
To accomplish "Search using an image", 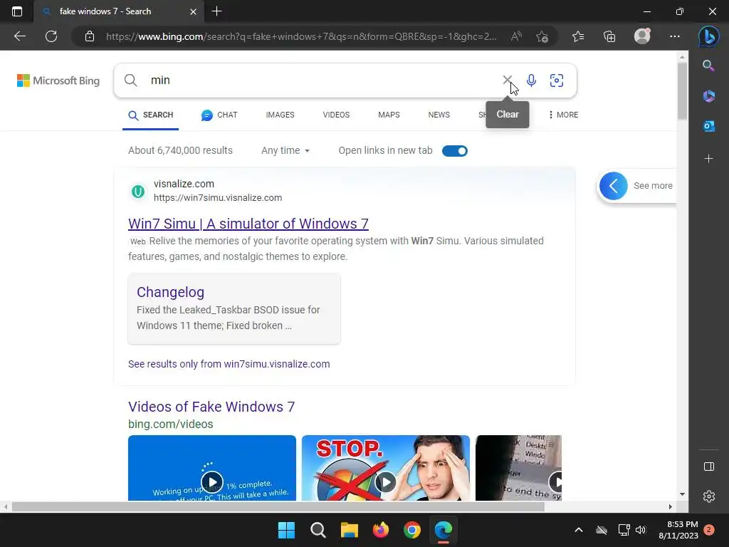I will [557, 80].
